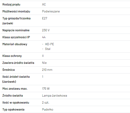Image resolution: width=130 pixels, height=113 pixels.
Task: Click the 'AC' value text
Action: point(44,4)
